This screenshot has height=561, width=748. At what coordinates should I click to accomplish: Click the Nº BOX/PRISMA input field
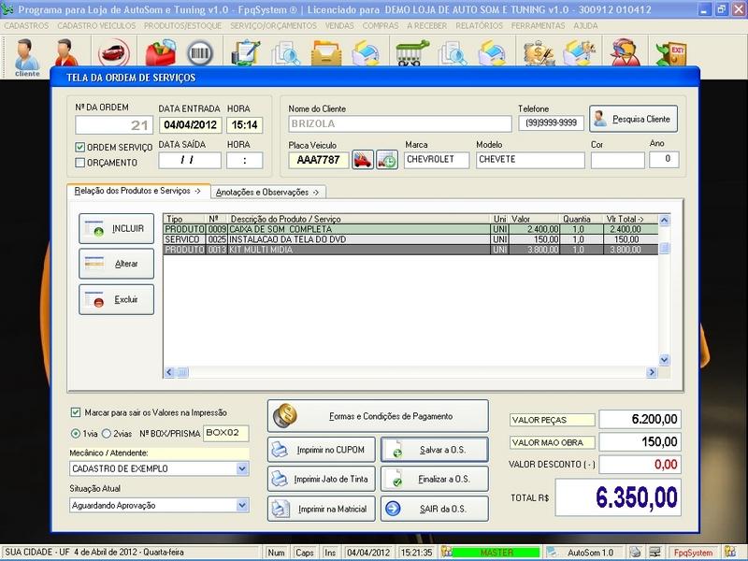click(225, 433)
